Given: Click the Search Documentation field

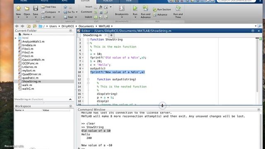Looking at the screenshot, I should [x=236, y=1].
